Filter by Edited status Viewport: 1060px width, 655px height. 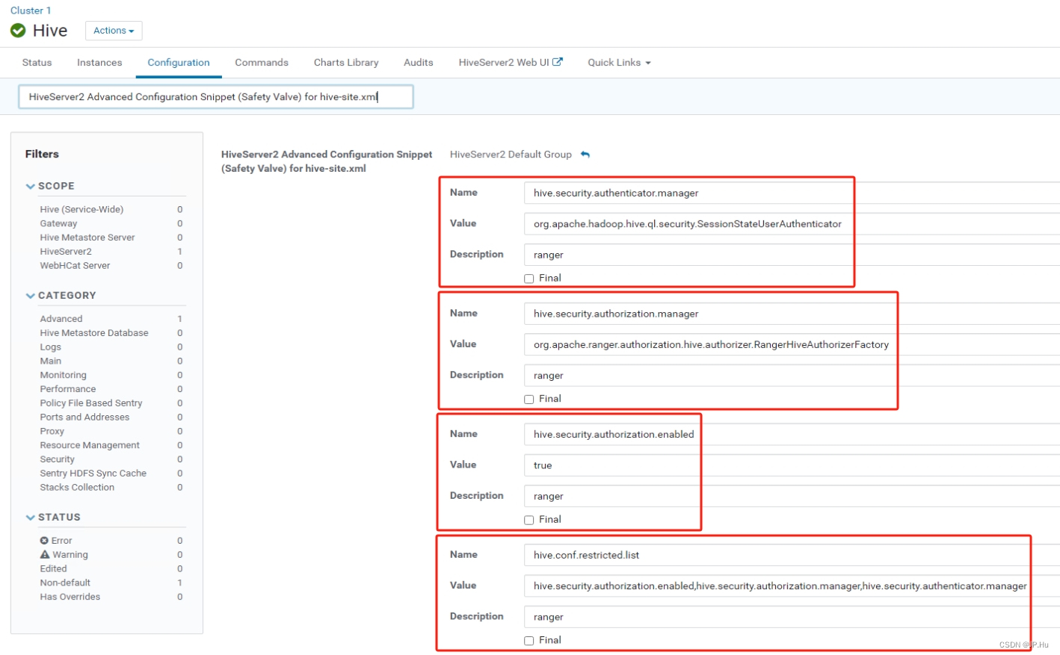coord(53,569)
